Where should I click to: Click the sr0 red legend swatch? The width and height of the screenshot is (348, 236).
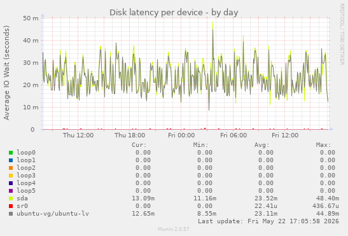coord(11,206)
